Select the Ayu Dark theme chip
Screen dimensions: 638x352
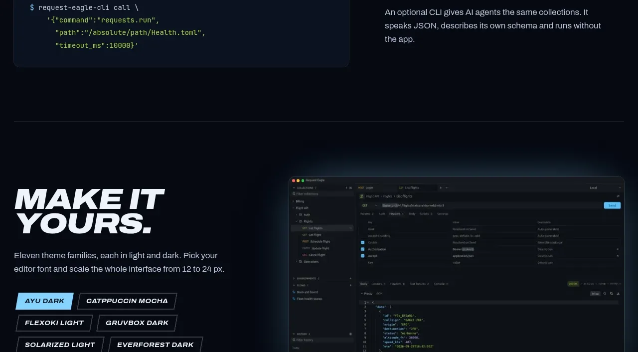tap(45, 301)
